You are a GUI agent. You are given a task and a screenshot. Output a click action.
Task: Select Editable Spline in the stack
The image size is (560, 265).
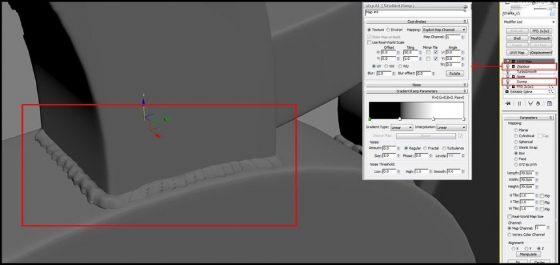pos(522,92)
